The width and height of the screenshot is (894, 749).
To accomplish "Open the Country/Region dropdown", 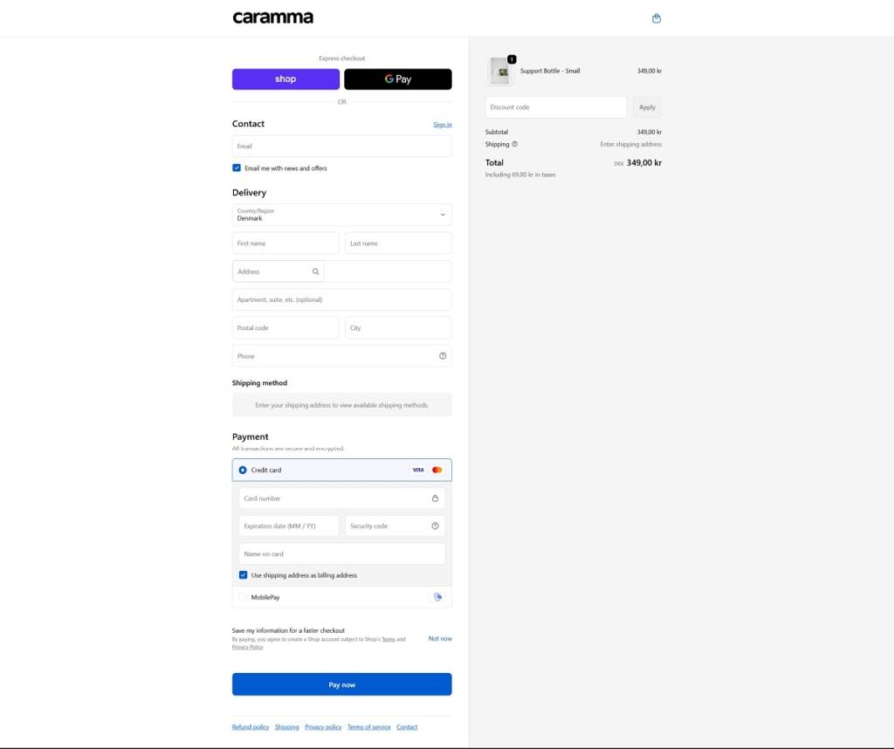I will [341, 215].
